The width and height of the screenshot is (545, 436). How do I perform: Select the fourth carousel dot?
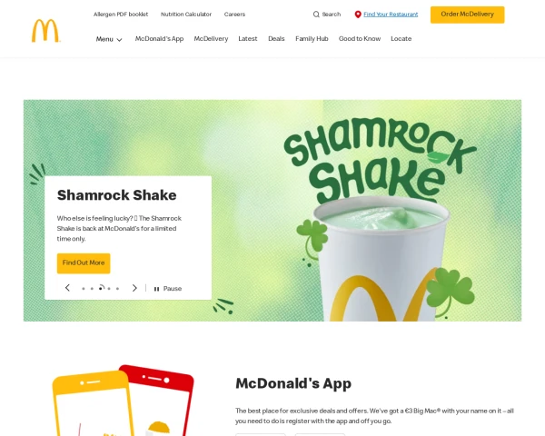tap(109, 289)
